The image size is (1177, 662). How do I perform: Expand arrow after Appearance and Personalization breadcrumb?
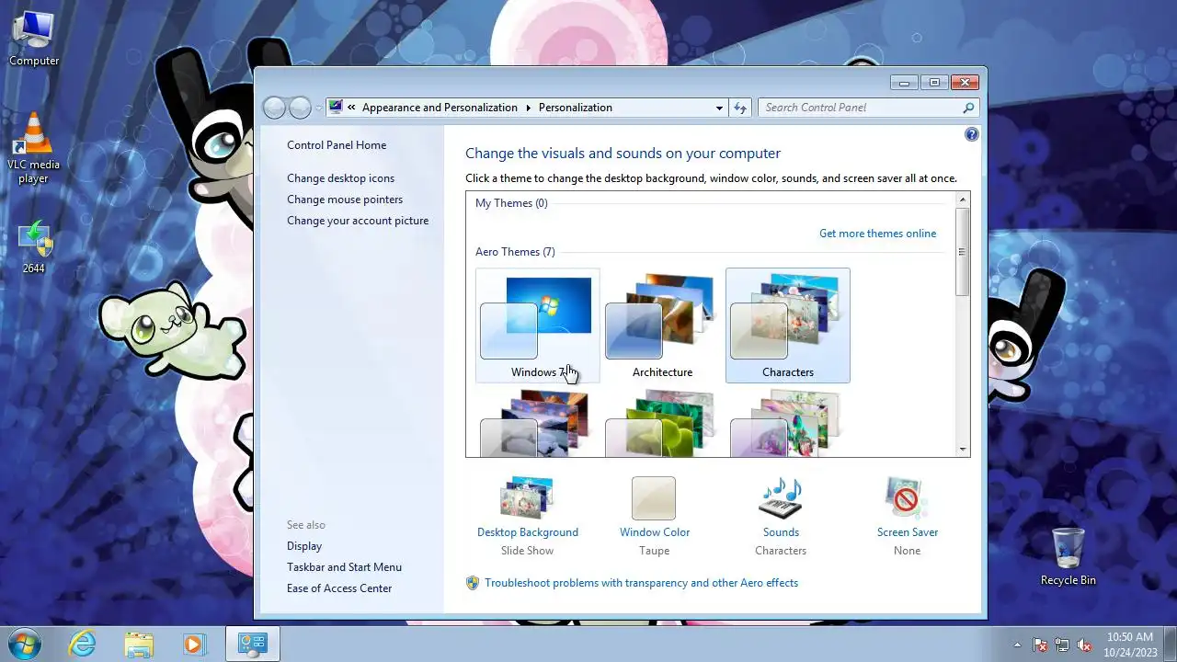(x=529, y=108)
